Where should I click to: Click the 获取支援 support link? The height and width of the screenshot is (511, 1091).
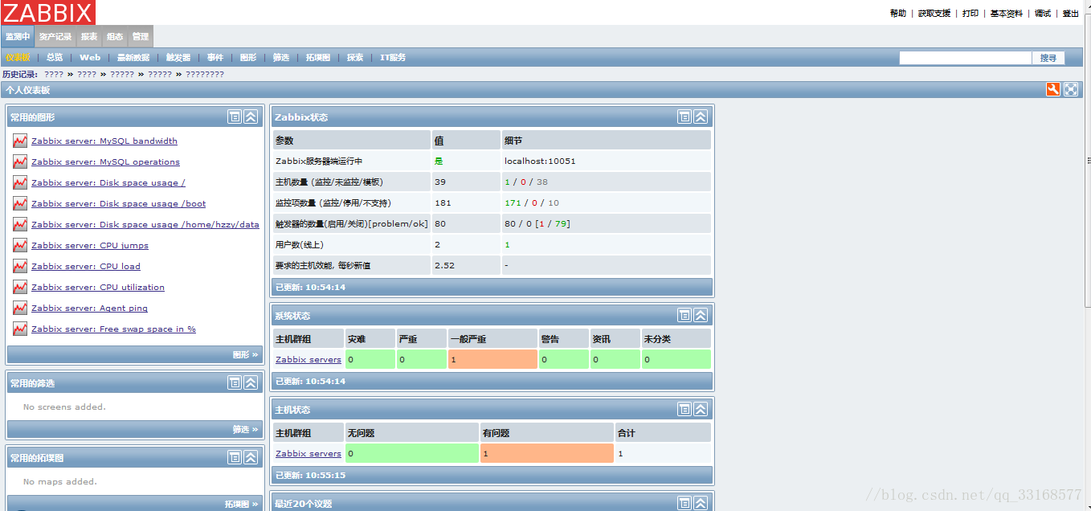click(934, 13)
